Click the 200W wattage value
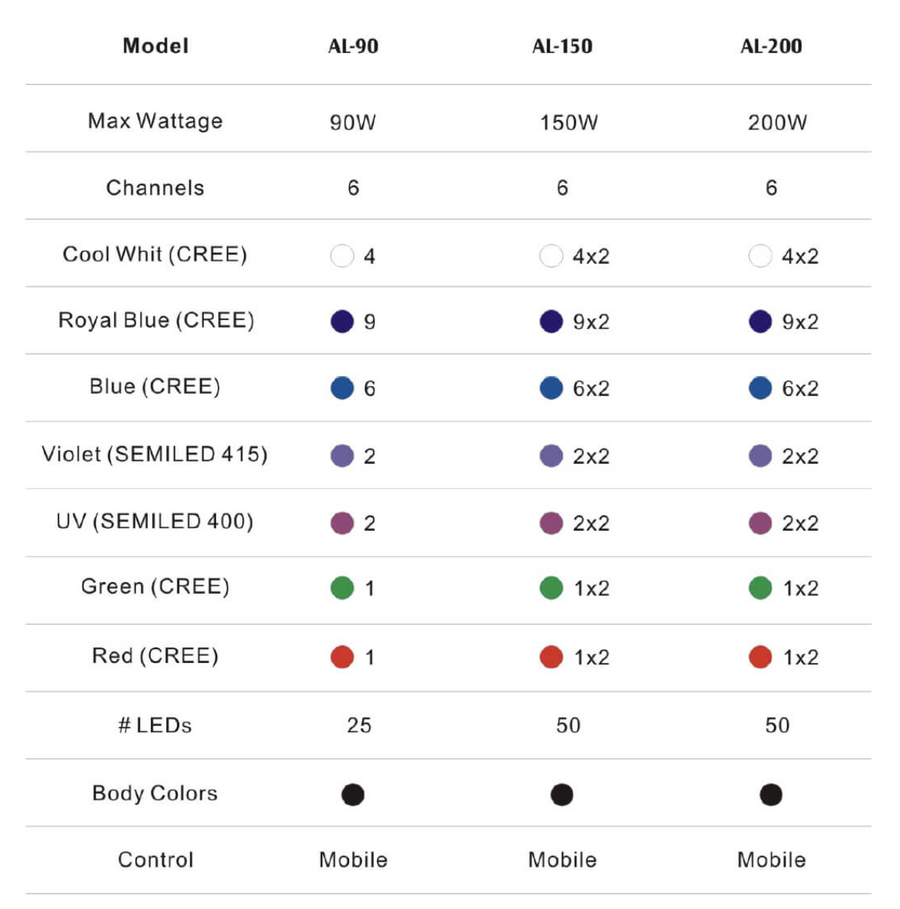 (778, 122)
